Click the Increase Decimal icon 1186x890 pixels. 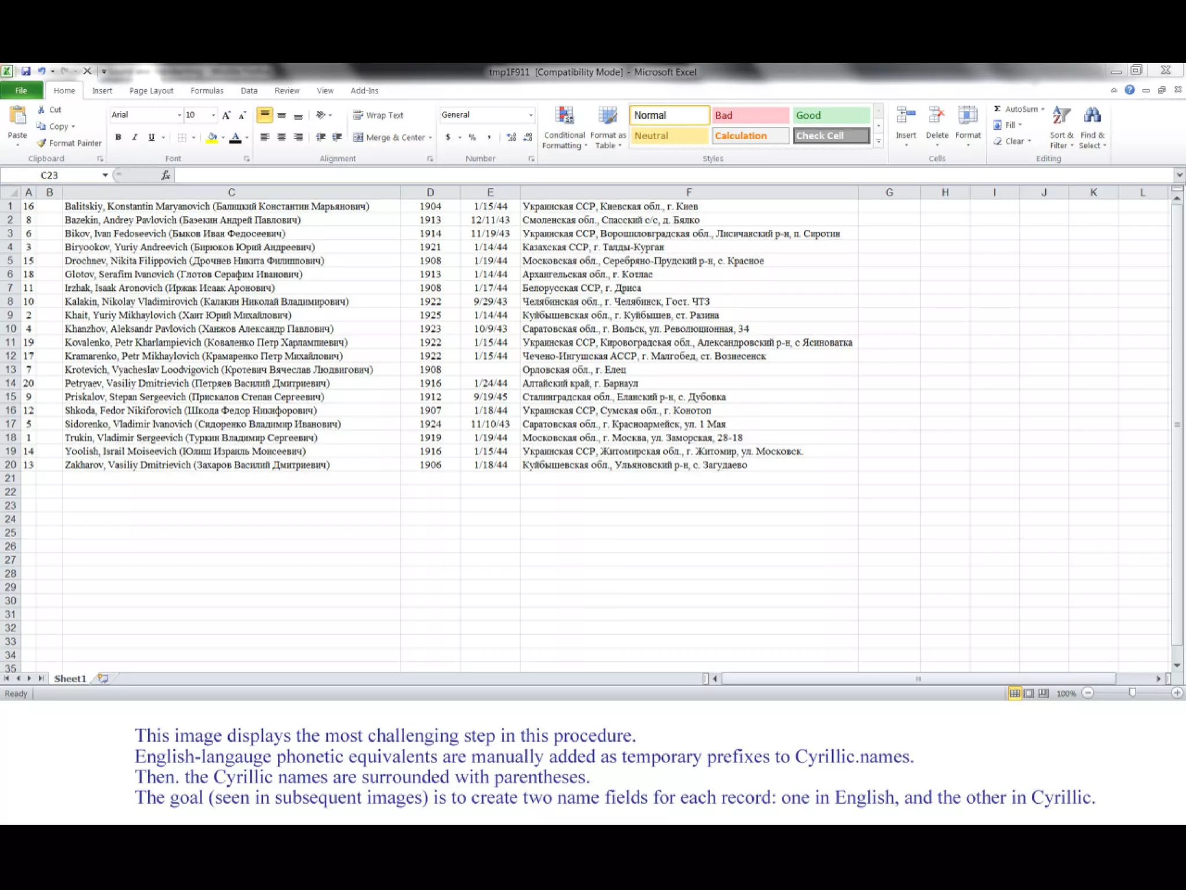(511, 137)
